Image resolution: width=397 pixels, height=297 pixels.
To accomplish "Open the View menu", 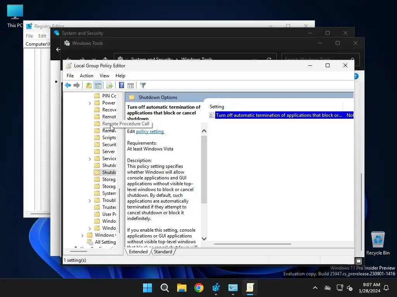I will click(x=104, y=76).
